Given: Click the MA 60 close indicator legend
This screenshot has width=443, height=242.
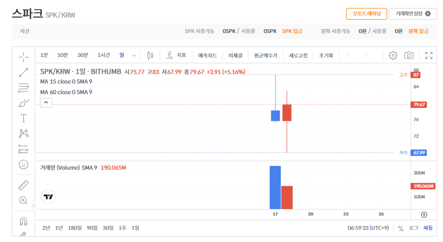Looking at the screenshot, I should (66, 92).
